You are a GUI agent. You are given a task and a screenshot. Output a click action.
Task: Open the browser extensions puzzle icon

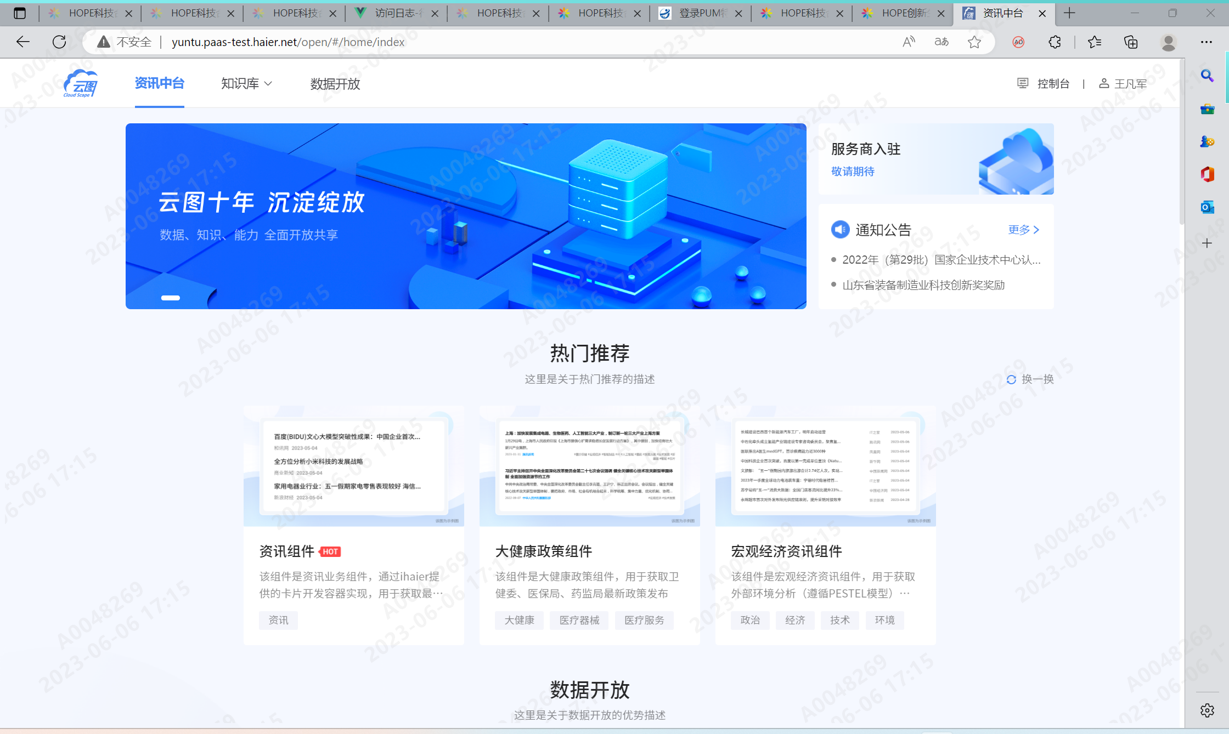[1055, 42]
